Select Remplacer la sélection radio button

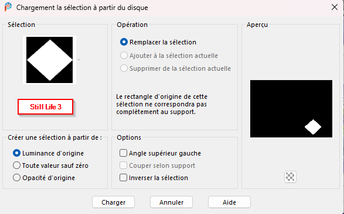(x=124, y=42)
